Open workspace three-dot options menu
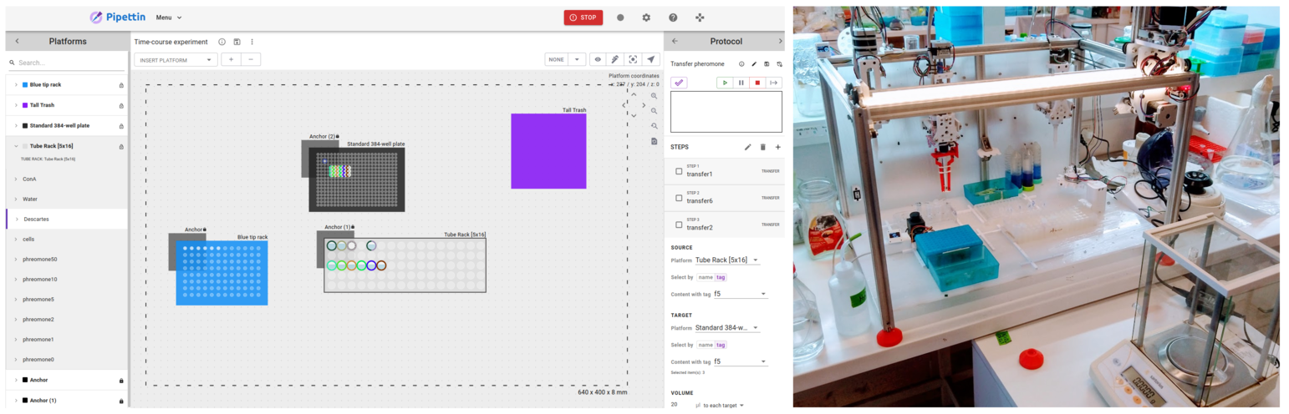1289x414 pixels. click(252, 42)
